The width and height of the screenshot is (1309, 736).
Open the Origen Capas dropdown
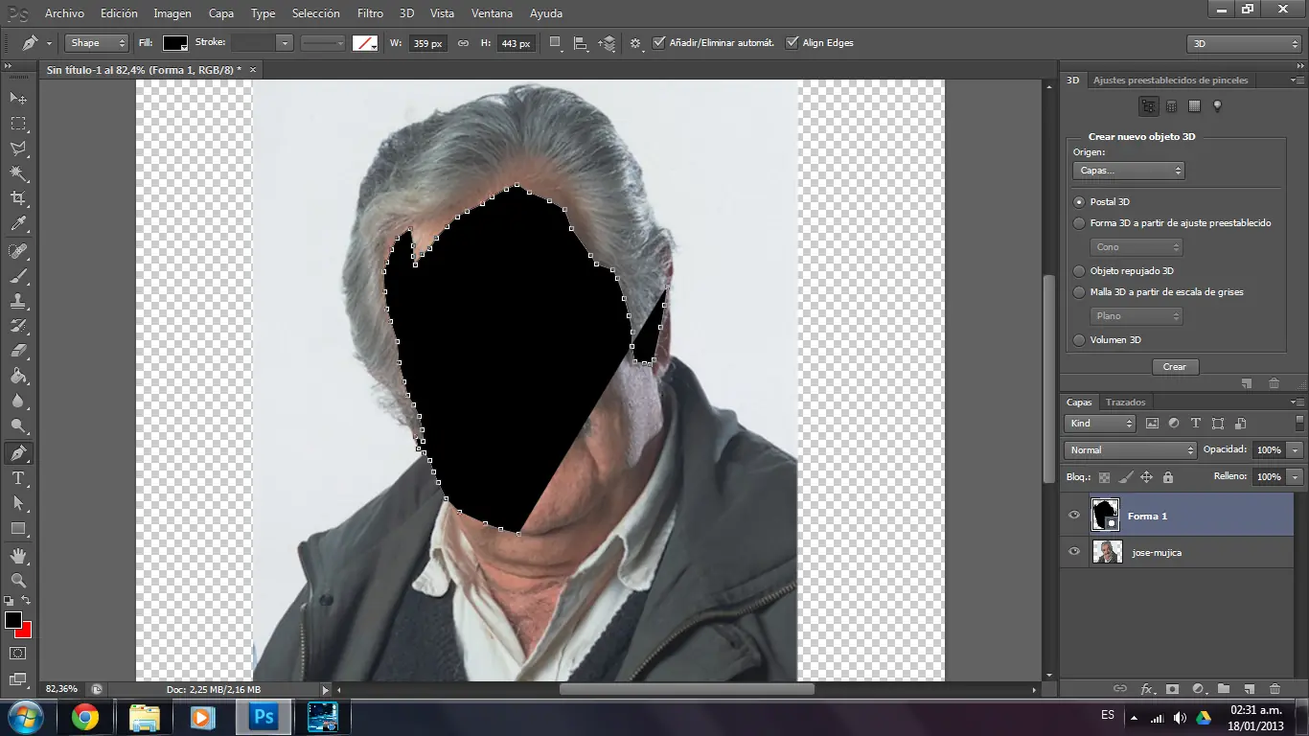[x=1129, y=171]
